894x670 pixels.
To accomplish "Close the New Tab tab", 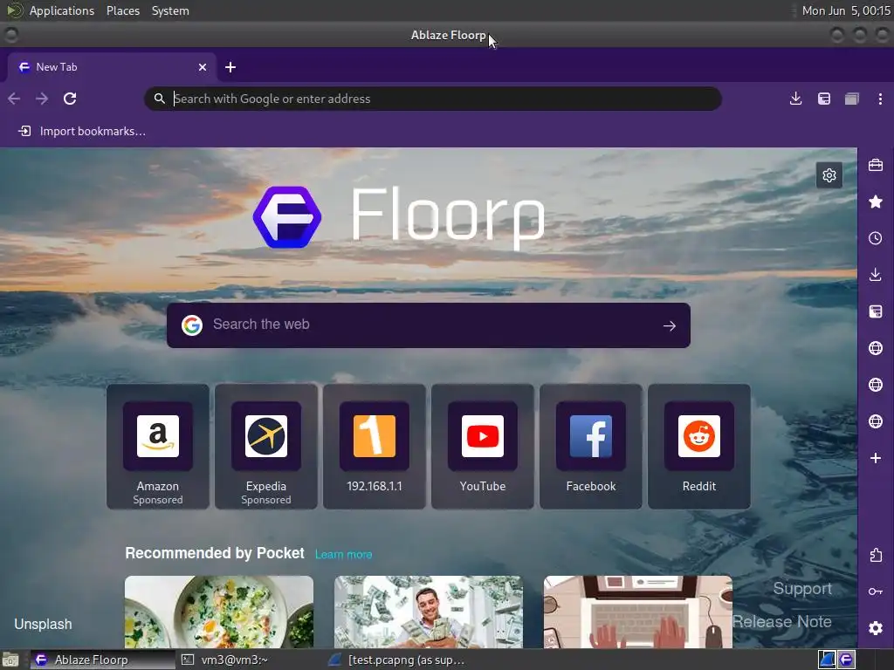I will click(203, 67).
